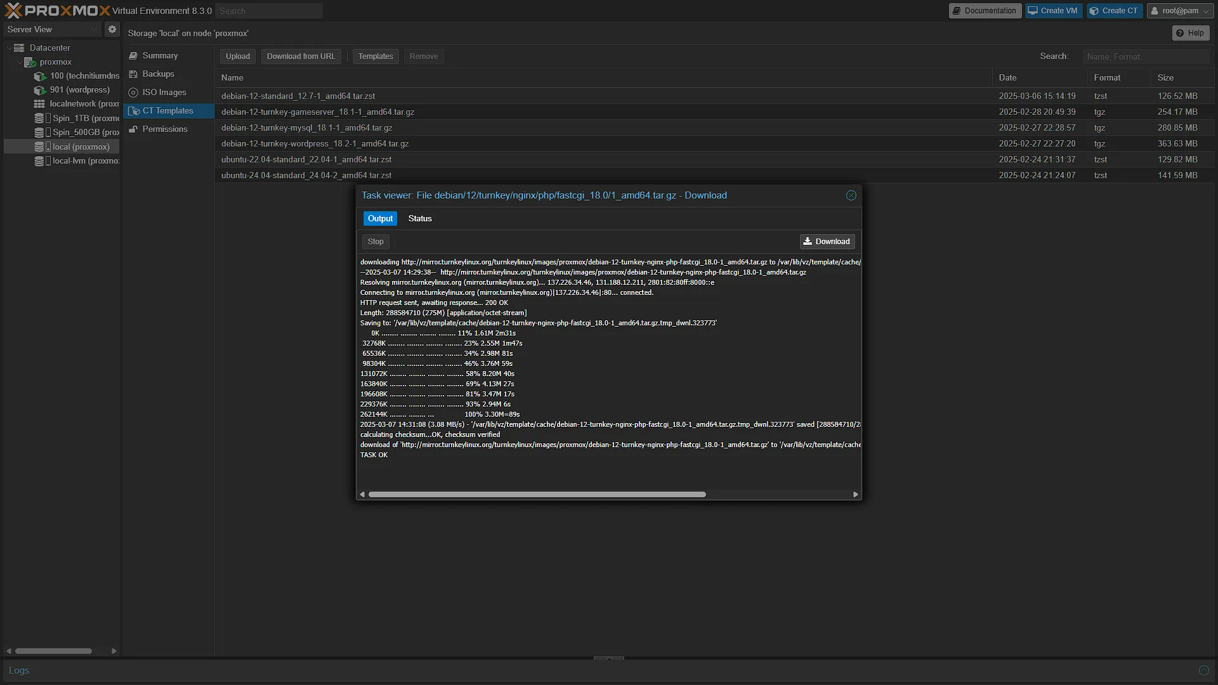
Task: Open the Help button
Action: click(1190, 33)
